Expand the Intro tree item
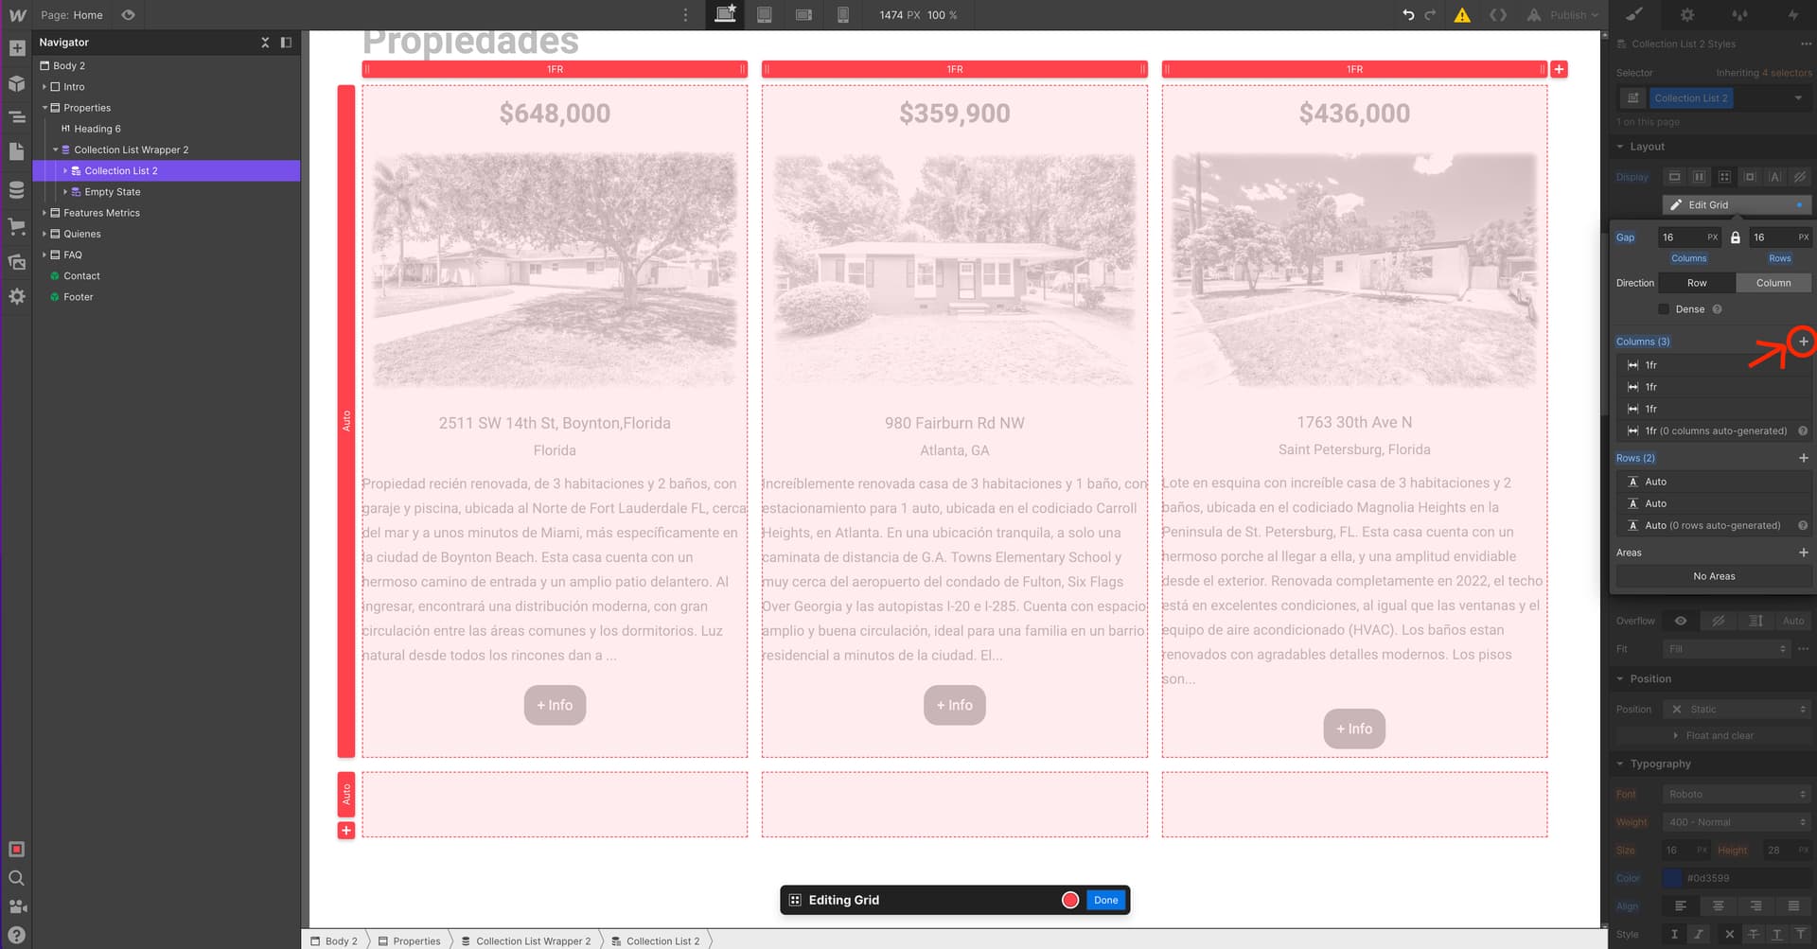The image size is (1817, 949). pos(44,87)
